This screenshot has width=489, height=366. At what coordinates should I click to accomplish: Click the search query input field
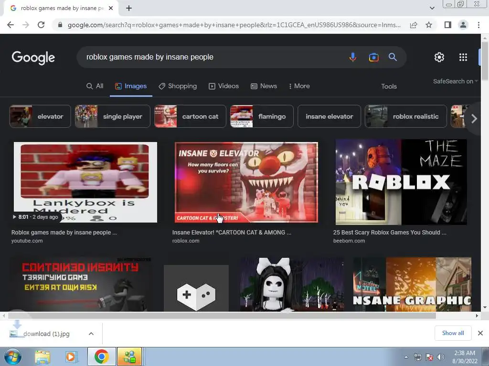point(212,57)
